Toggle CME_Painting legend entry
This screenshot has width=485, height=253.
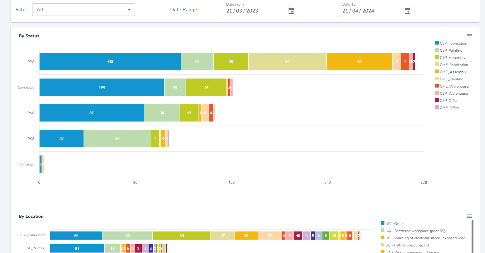coord(449,79)
